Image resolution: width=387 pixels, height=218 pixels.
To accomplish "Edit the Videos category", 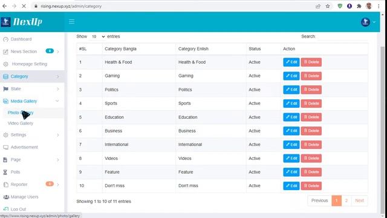I will [291, 158].
